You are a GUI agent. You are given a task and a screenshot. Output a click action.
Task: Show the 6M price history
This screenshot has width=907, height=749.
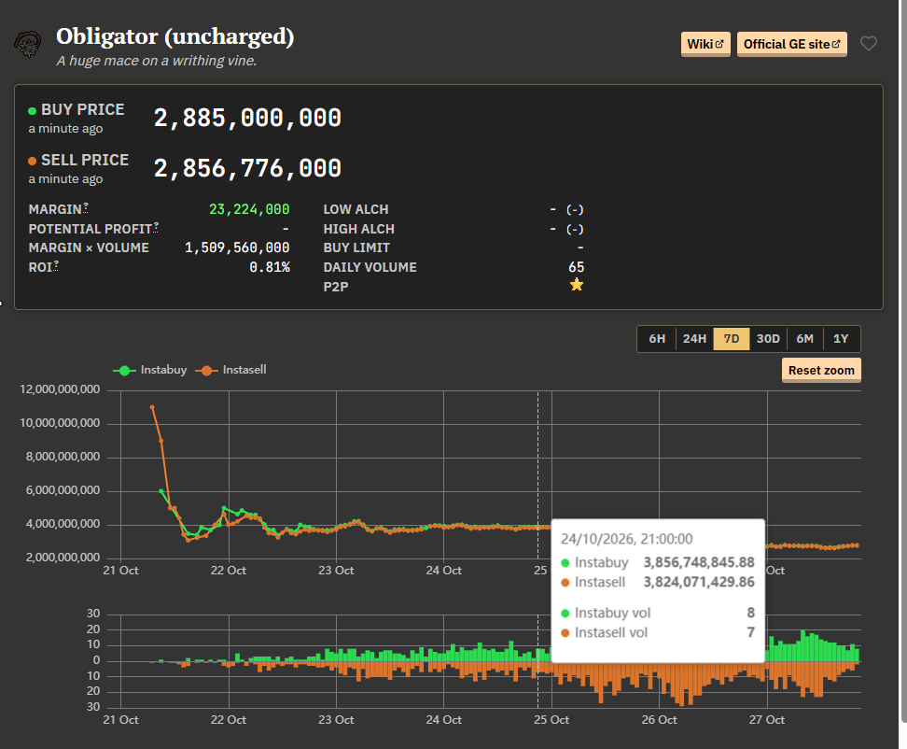click(x=804, y=339)
